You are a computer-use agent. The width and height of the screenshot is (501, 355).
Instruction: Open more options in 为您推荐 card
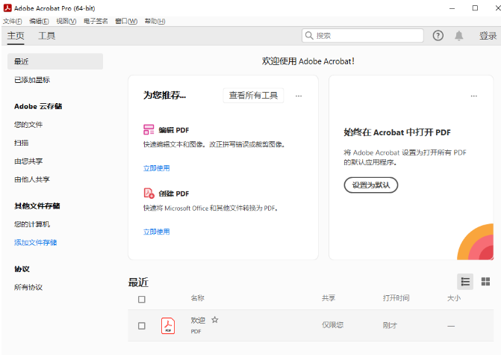pos(299,96)
